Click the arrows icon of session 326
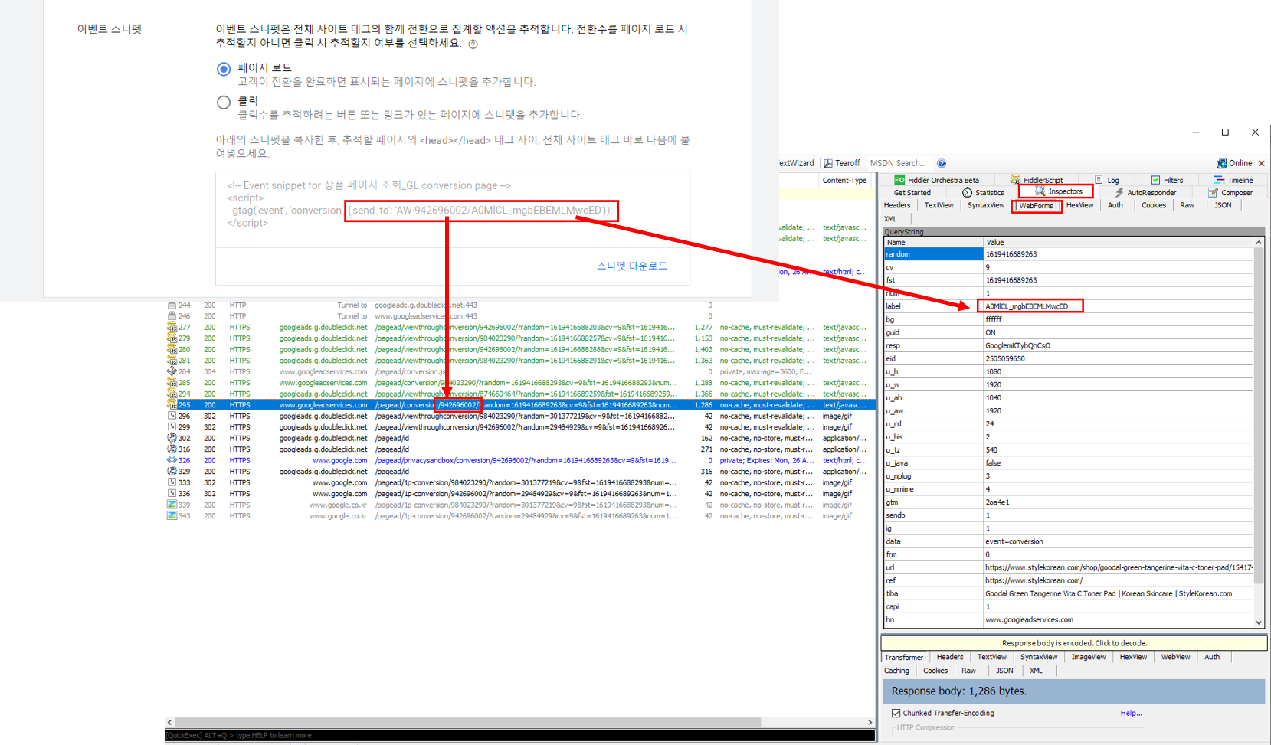The height and width of the screenshot is (745, 1271). click(172, 460)
